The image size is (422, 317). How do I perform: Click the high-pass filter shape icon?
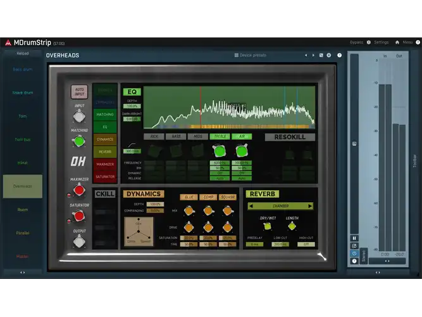pyautogui.click(x=132, y=145)
